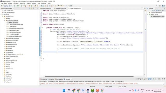
Task: Click Eclipse icon on Windows taskbar
Action: point(88,90)
